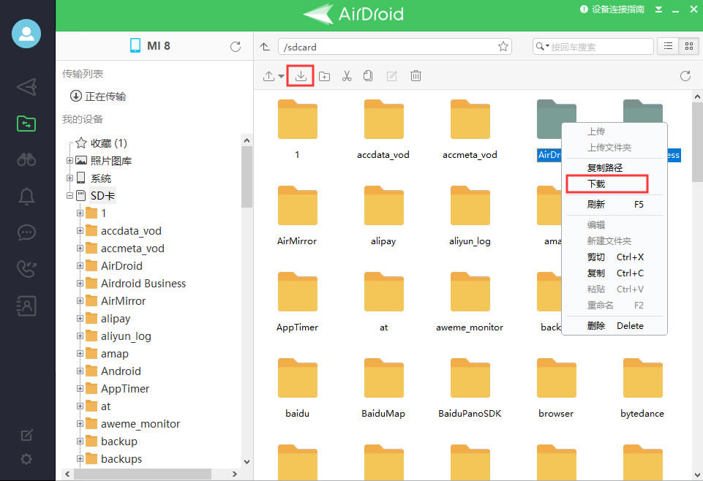
Task: Select the Cut scissors toolbar icon
Action: 346,75
